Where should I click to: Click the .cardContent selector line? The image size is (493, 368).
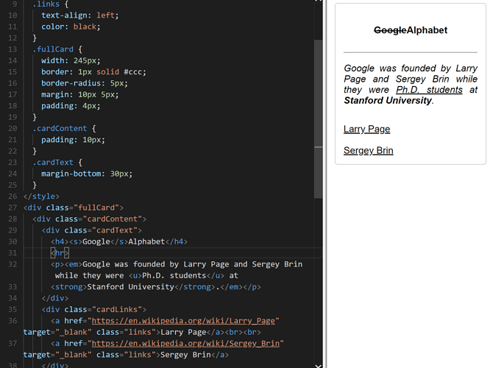pyautogui.click(x=64, y=129)
